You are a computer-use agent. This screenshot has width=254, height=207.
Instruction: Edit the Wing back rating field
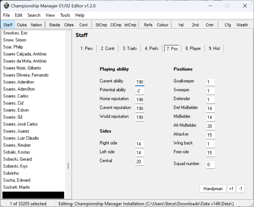click(211, 144)
